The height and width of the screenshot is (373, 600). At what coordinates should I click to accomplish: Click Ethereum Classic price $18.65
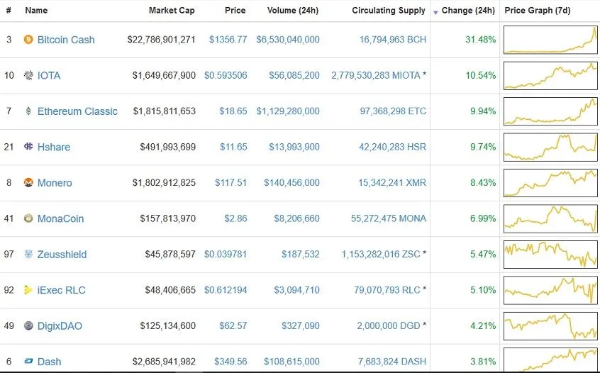point(233,111)
